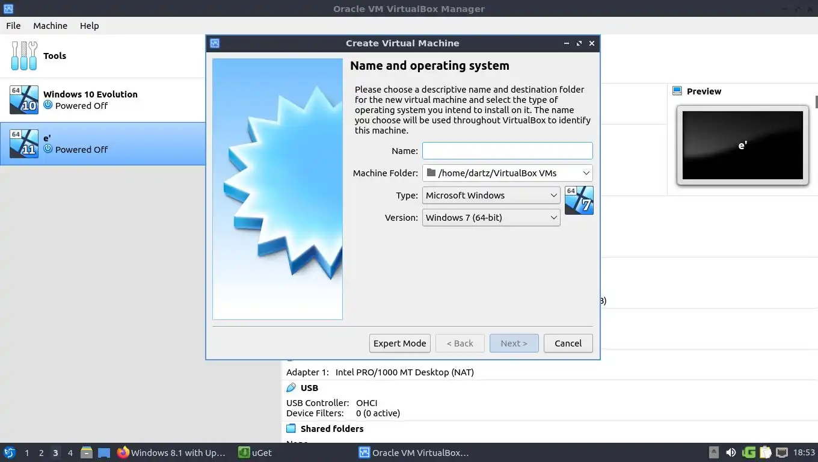Click the network tray icon
This screenshot has width=818, height=462.
click(x=782, y=452)
